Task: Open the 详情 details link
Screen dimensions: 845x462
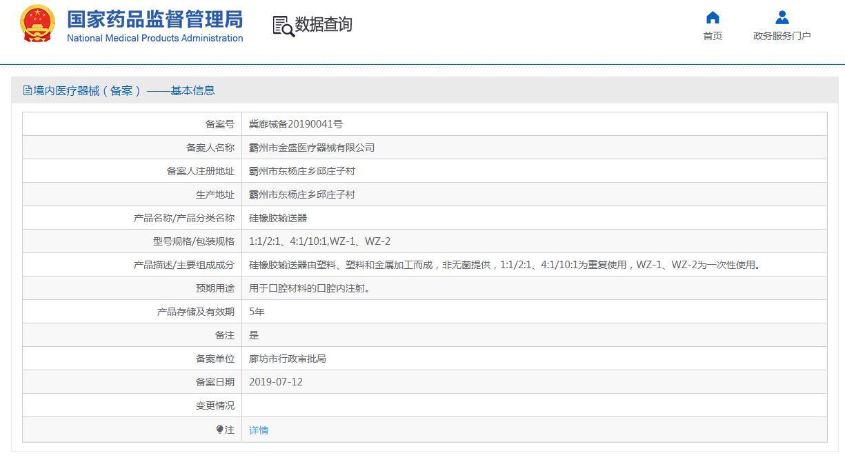Action: (x=259, y=430)
